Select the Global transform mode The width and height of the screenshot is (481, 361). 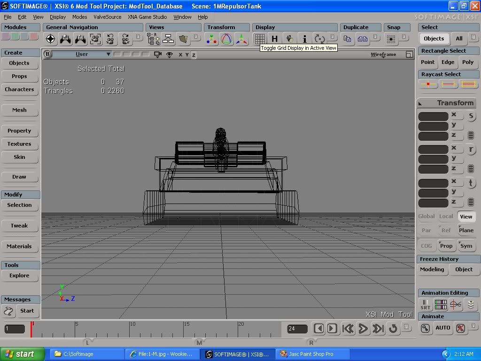click(x=427, y=216)
